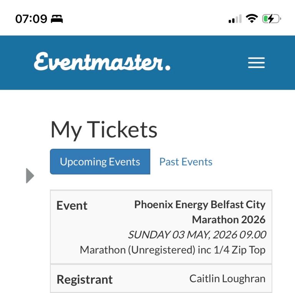The image size is (295, 293).
Task: Tap the 07:09 clock in status bar
Action: point(30,19)
